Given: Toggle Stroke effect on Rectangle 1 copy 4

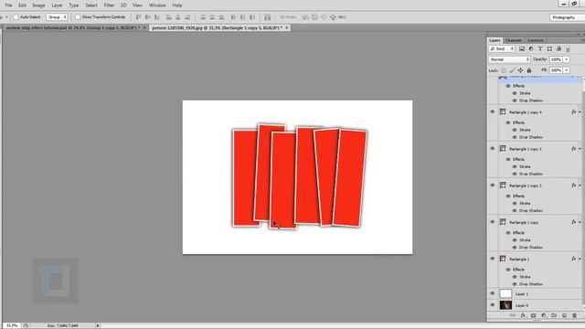Looking at the screenshot, I should click(x=515, y=130).
